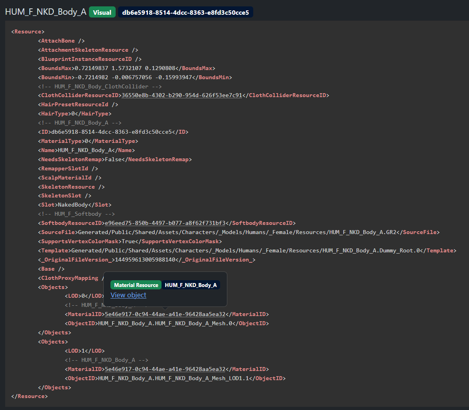Click the AttachBone tag
The height and width of the screenshot is (410, 469).
click(61, 41)
